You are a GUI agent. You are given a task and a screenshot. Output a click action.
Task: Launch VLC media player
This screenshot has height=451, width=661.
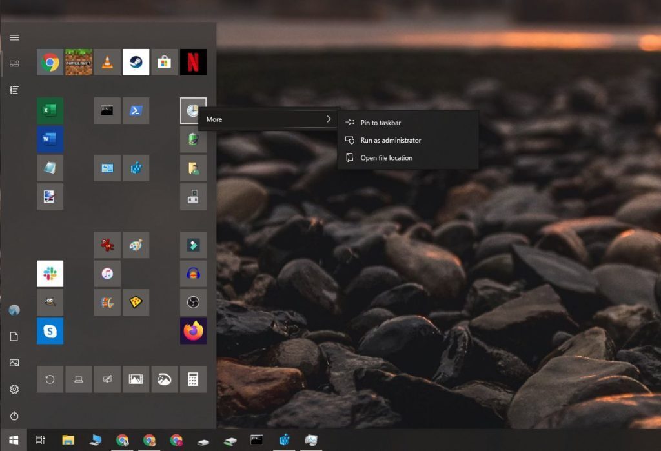point(107,62)
